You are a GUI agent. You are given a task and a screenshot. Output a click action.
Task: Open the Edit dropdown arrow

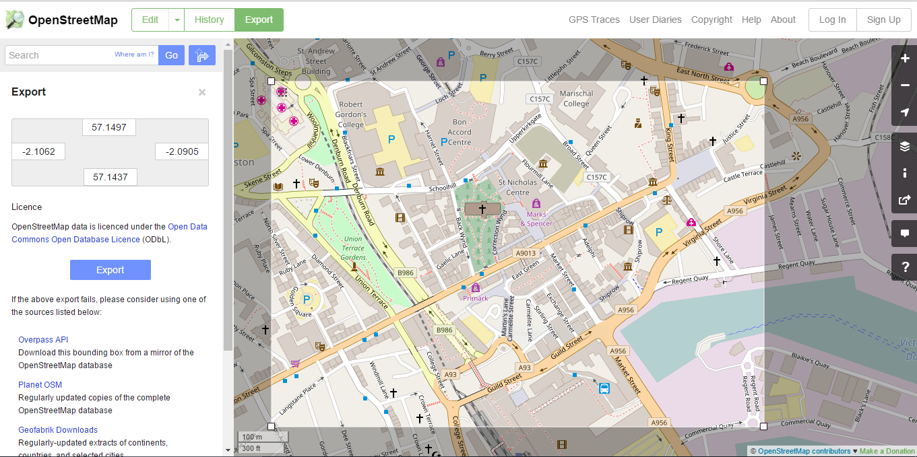177,20
